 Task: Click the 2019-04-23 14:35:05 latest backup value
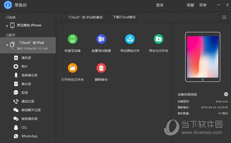(x=214, y=107)
